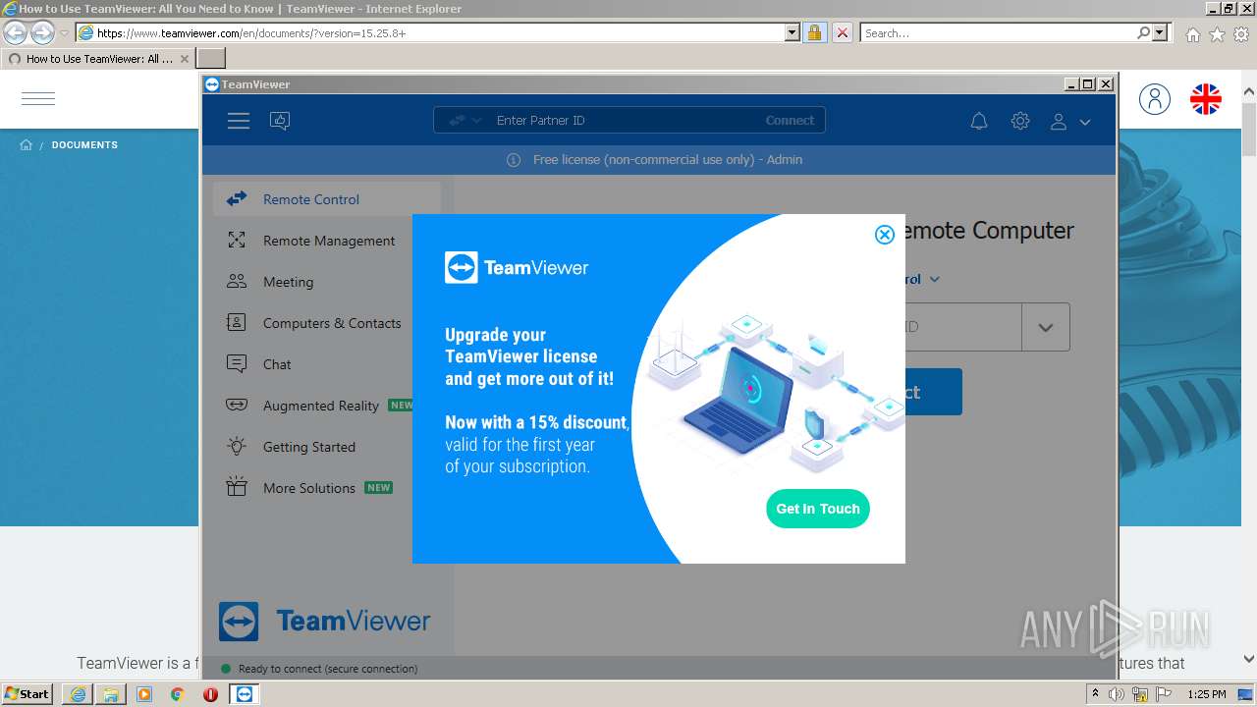Click the Augmented Reality headset icon
Viewport: 1257px width, 707px height.
pyautogui.click(x=237, y=406)
